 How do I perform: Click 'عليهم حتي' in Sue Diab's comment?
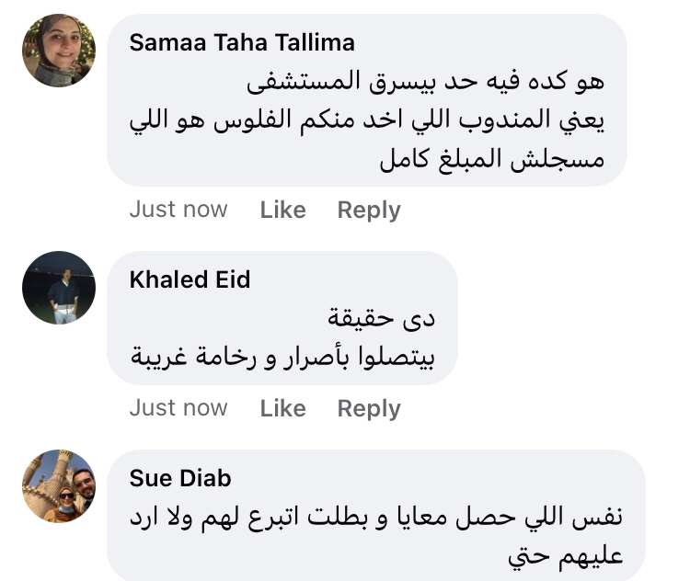pos(565,555)
